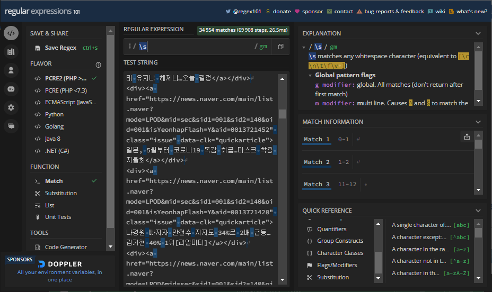Select the PCRE2 (PHP) flavor
The height and width of the screenshot is (292, 492).
click(x=65, y=78)
